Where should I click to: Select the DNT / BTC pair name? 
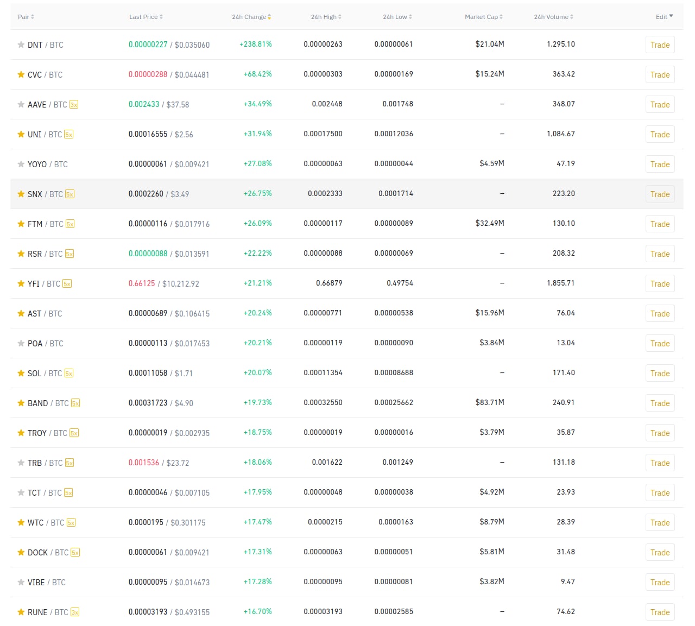(46, 45)
